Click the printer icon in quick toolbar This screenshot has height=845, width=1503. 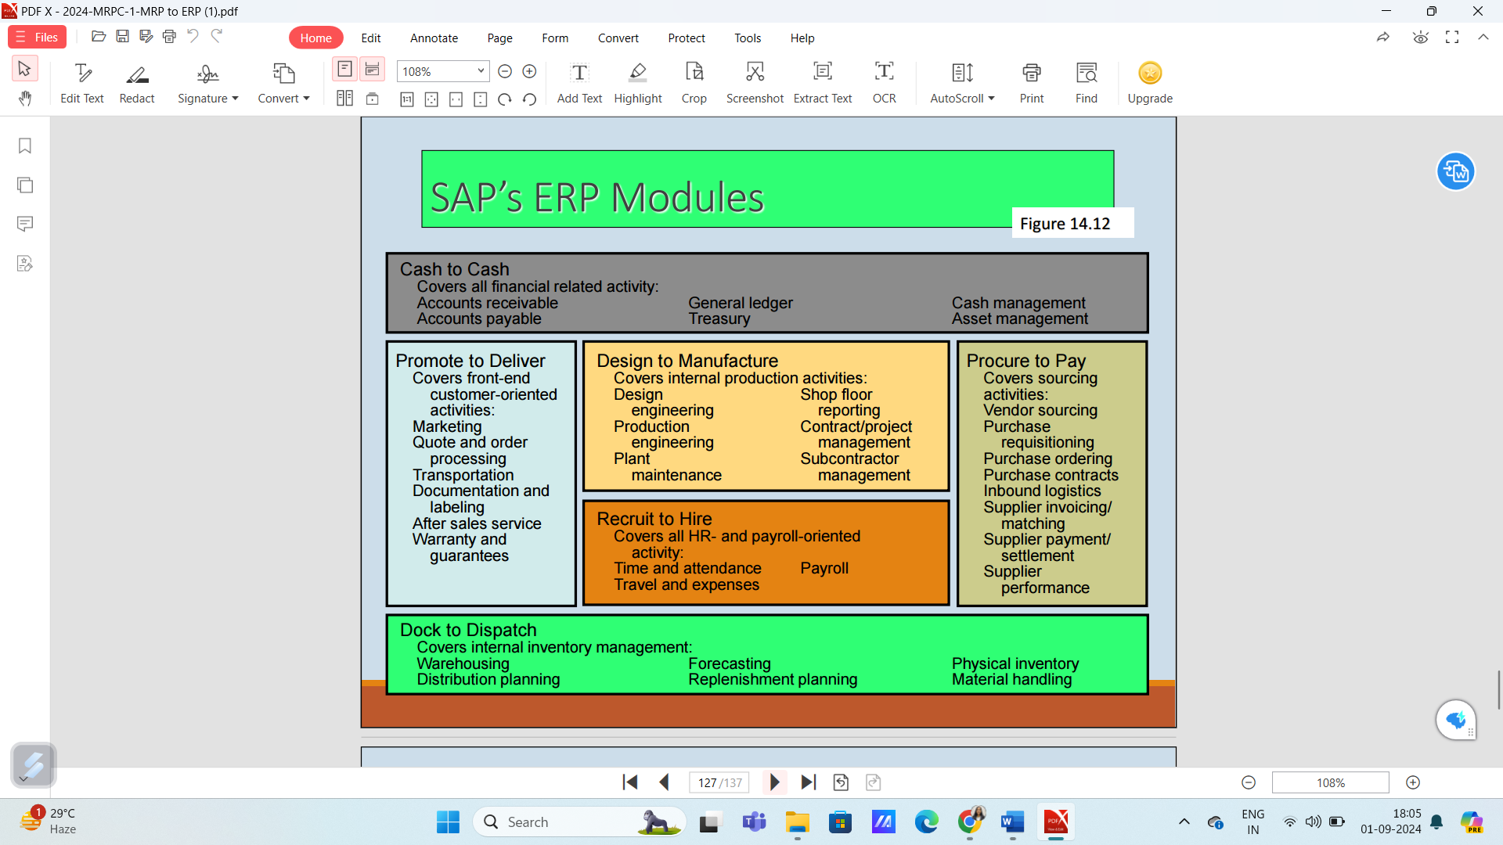(169, 36)
